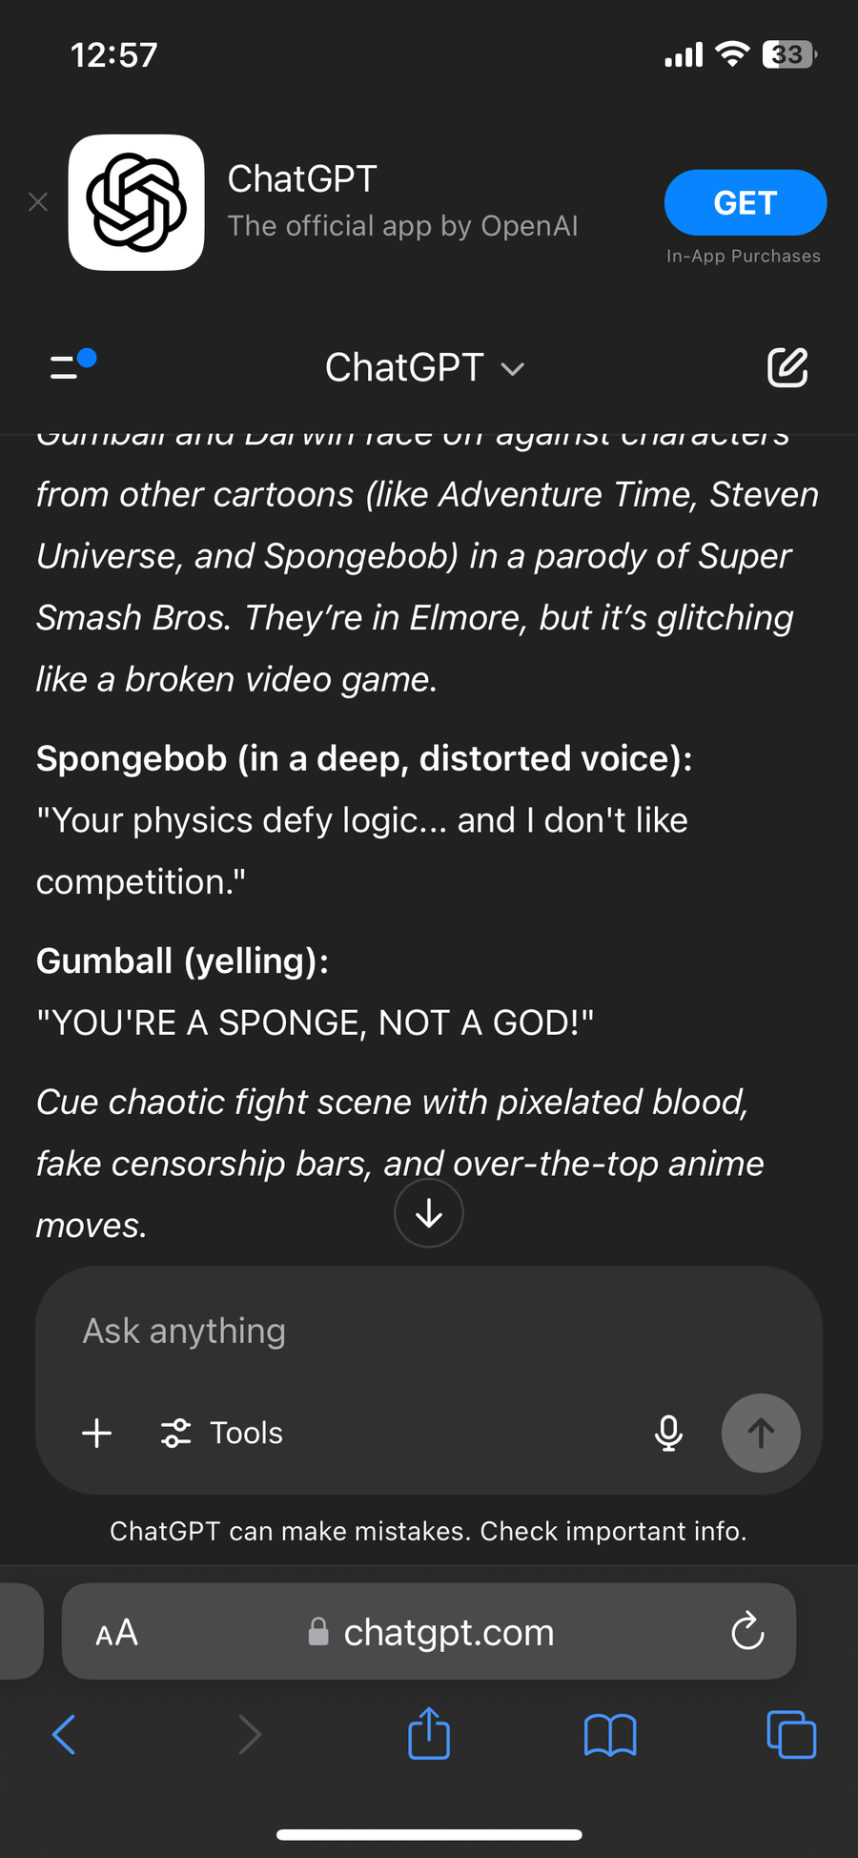Open the sidebar menu icon
858x1858 pixels.
point(71,367)
